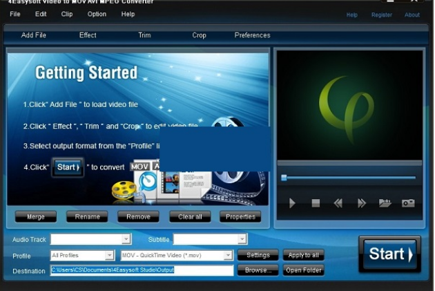Open the Clip menu

[x=67, y=14]
